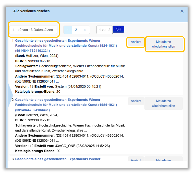This screenshot has width=196, height=174.
Task: Click 'Version: 13 Erstellt von: System' line
Action: point(58,86)
